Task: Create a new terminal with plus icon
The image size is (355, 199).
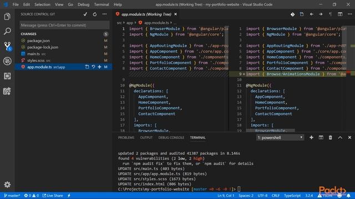Action: tap(311, 138)
